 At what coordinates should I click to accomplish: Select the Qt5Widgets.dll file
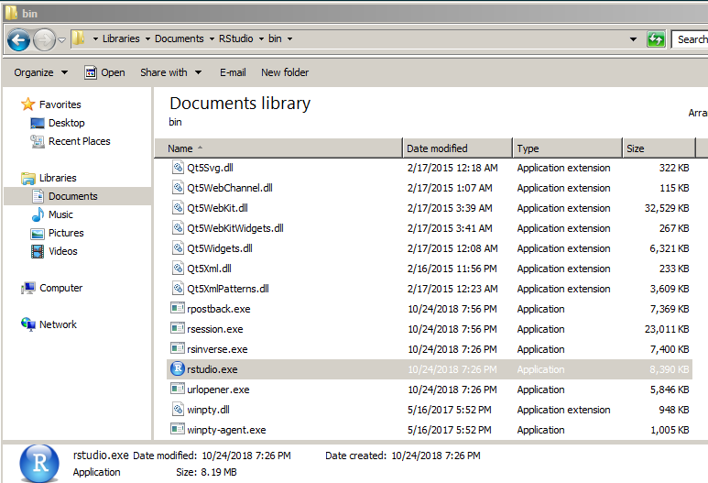[220, 248]
